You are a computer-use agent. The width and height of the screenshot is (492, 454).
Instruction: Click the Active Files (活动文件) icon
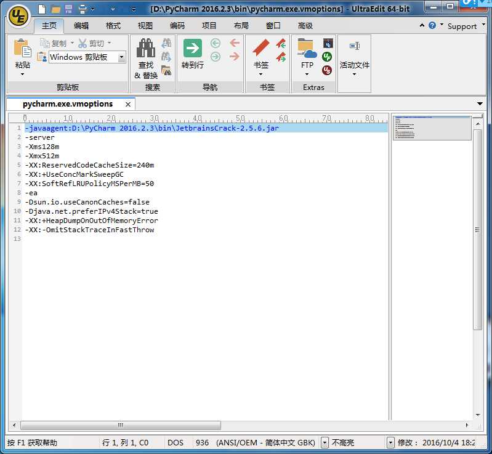coord(355,46)
